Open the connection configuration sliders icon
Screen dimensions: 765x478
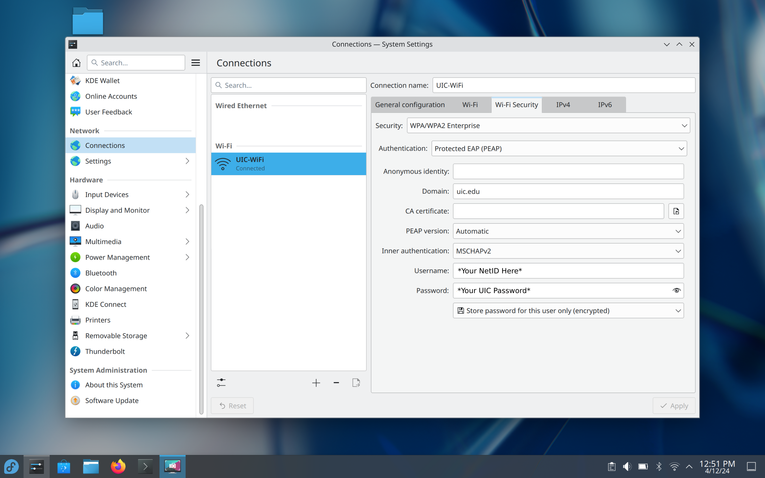pos(221,383)
